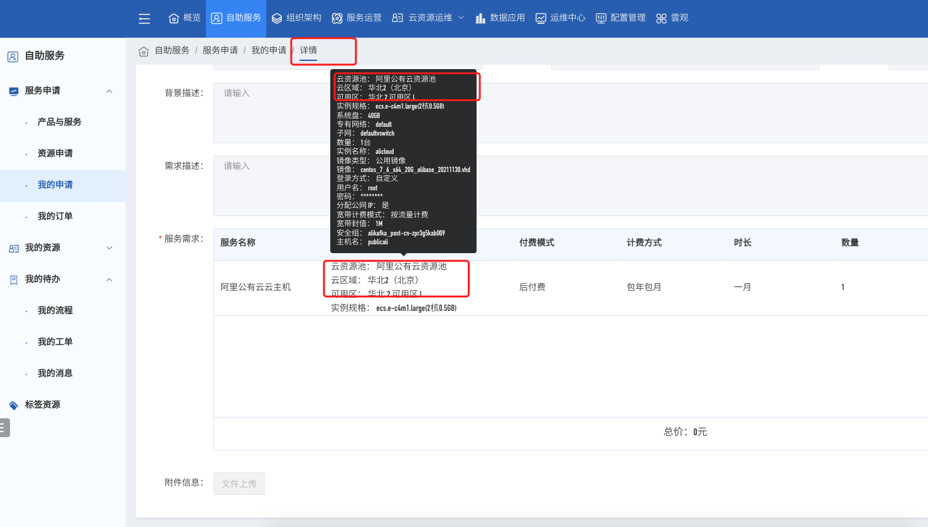Select 我的消息 in the sidebar
The width and height of the screenshot is (928, 527).
(55, 373)
